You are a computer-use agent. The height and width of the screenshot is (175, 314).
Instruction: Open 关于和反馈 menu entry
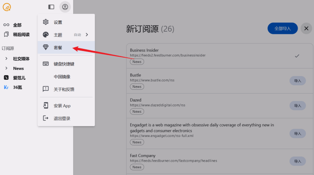tap(66, 89)
